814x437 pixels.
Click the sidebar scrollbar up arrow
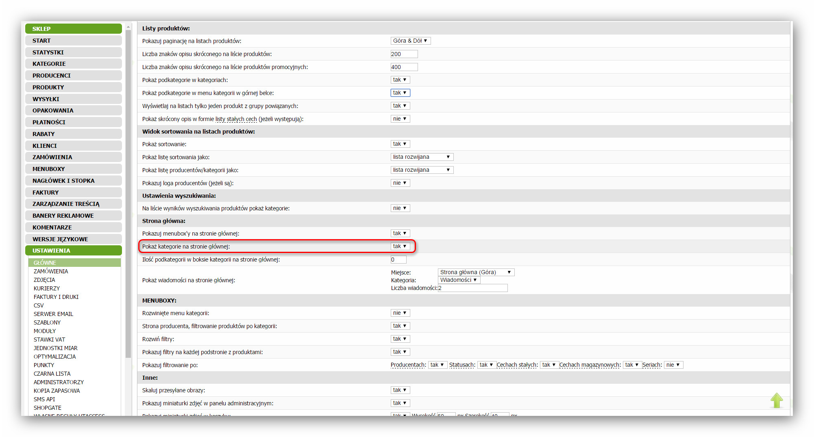128,27
